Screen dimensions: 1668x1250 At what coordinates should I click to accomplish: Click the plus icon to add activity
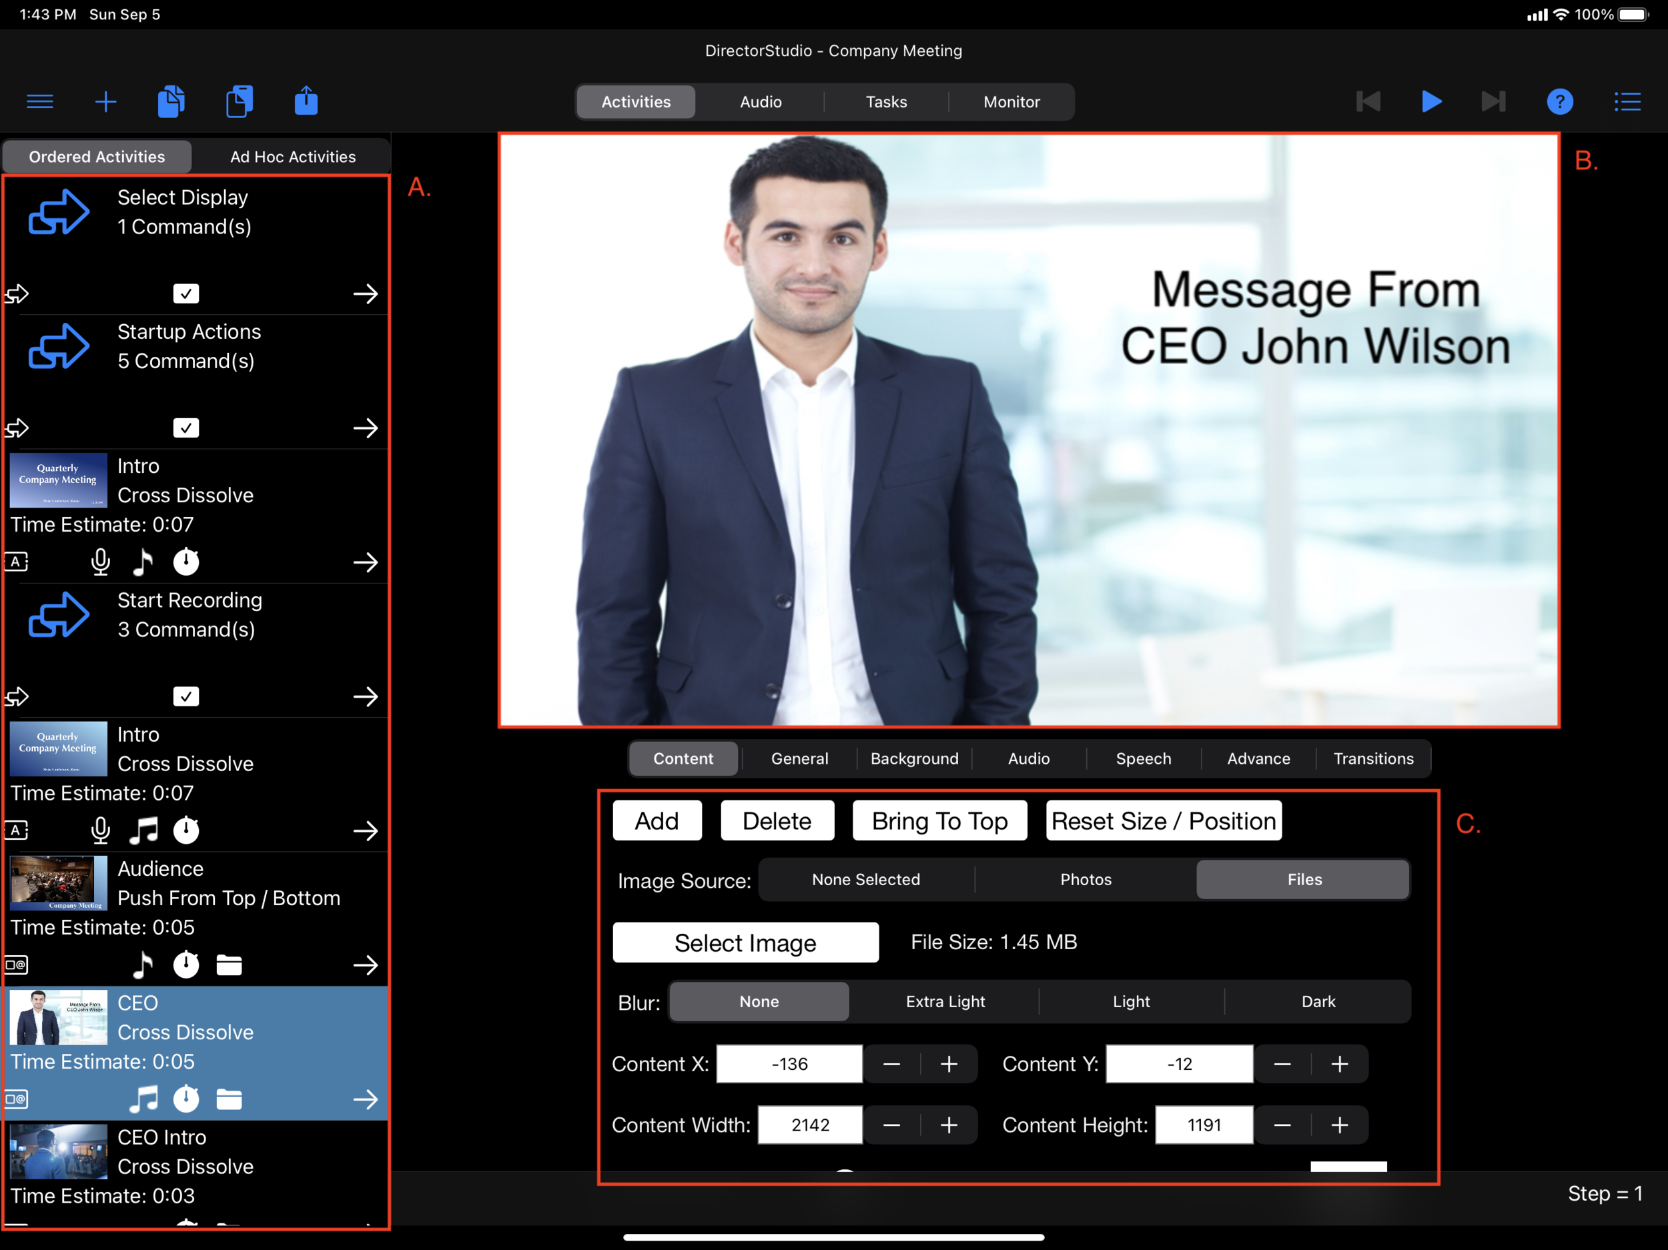coord(105,102)
